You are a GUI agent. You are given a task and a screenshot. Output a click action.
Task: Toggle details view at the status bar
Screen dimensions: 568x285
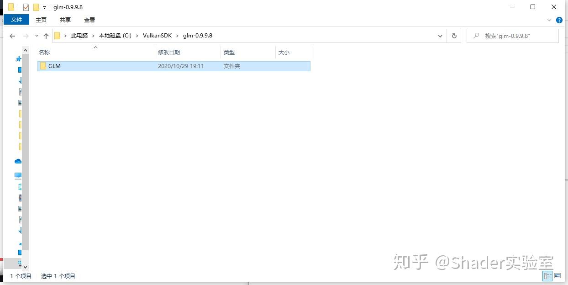[547, 276]
